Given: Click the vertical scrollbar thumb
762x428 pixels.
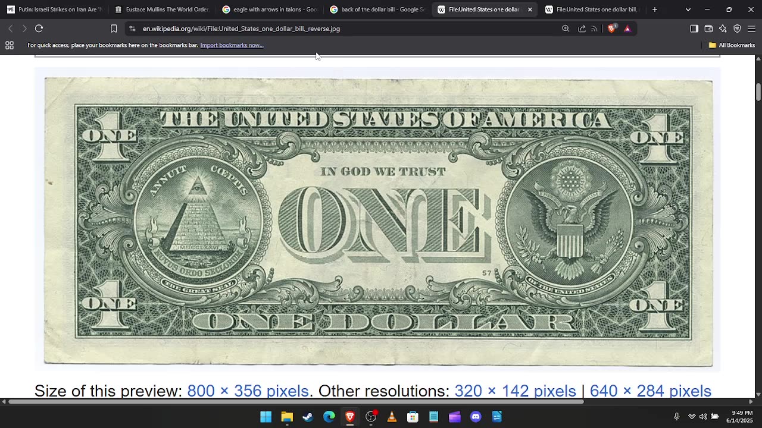Looking at the screenshot, I should (x=758, y=93).
